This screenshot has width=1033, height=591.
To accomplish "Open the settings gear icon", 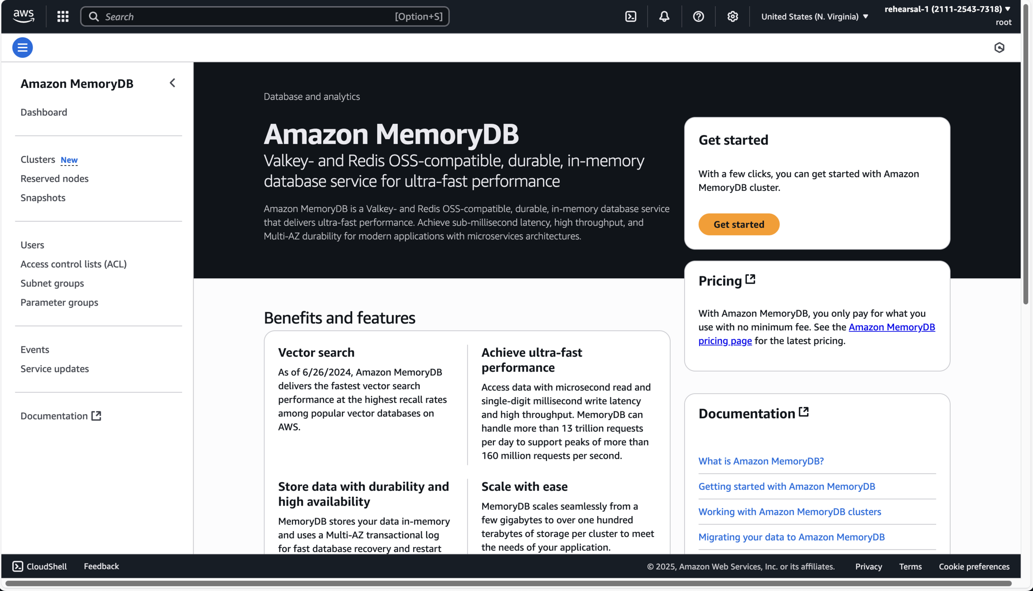I will [732, 17].
